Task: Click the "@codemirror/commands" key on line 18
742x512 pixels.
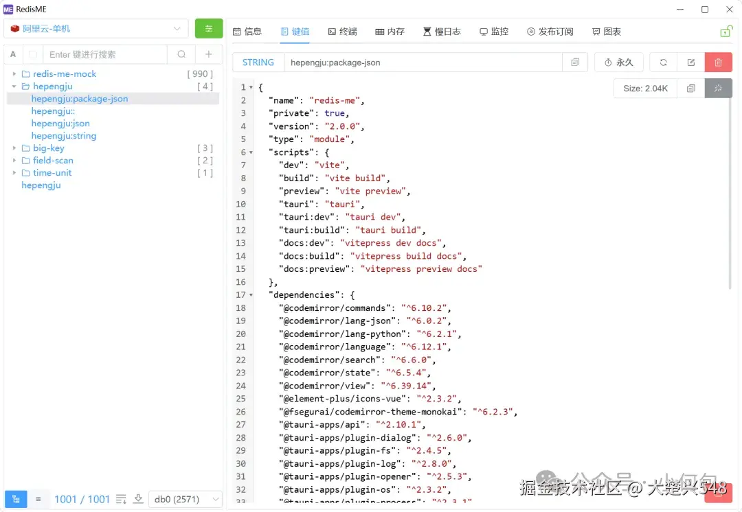Action: 335,308
